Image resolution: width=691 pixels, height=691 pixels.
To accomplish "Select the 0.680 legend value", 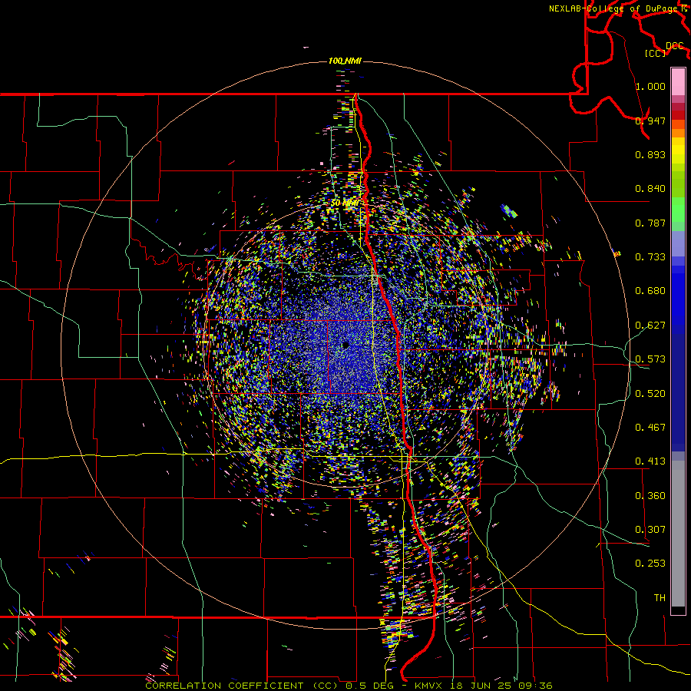I will [x=650, y=291].
